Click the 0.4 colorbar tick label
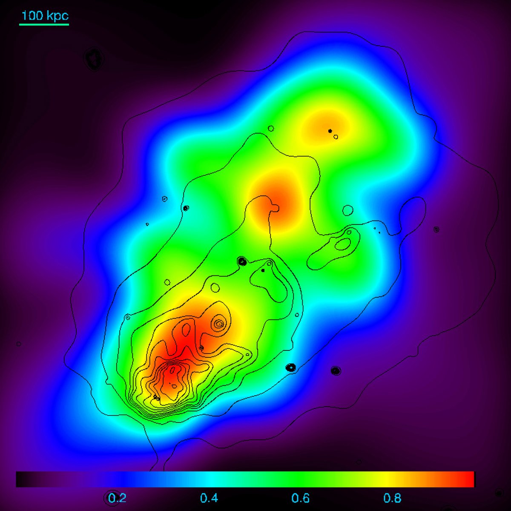Screen dimensions: 511x511 click(209, 498)
